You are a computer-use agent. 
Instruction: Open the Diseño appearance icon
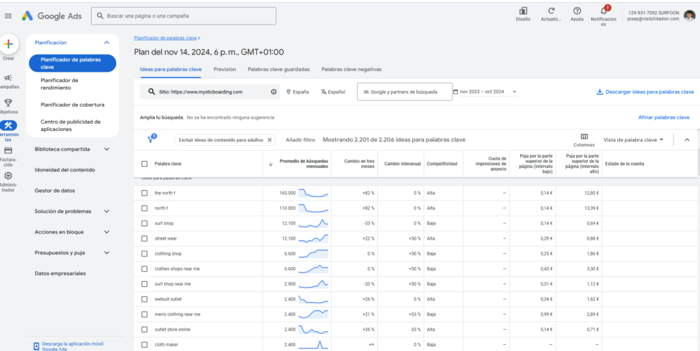[x=523, y=11]
